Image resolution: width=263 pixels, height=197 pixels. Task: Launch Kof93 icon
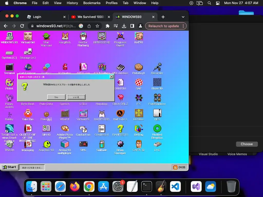[x=139, y=38]
